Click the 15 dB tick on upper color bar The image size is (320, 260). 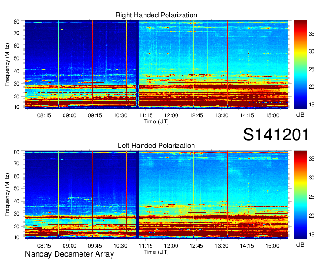312,105
